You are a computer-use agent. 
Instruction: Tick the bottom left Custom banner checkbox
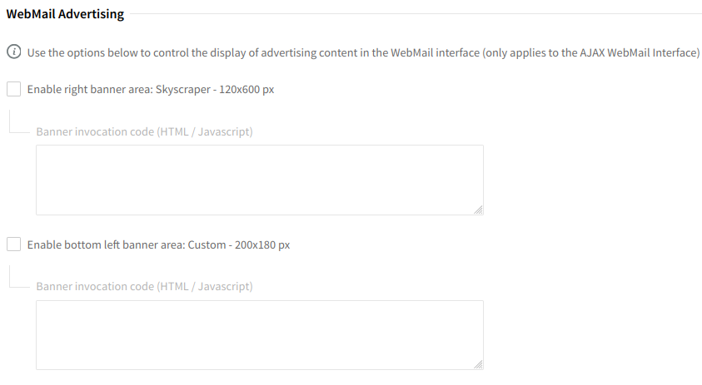[x=13, y=244]
